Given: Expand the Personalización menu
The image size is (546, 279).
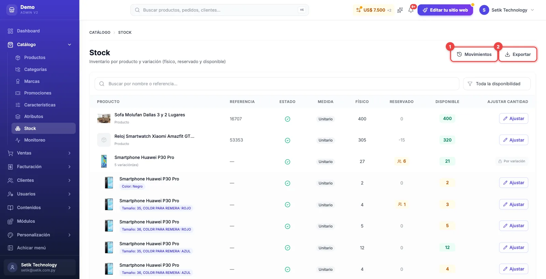Looking at the screenshot, I should [40, 235].
